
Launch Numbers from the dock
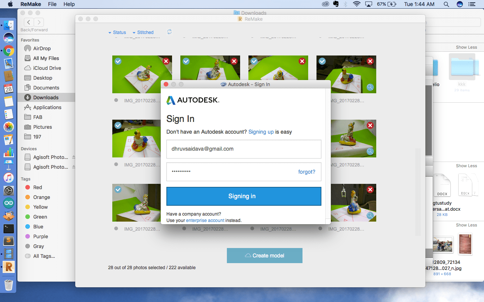pos(9,152)
